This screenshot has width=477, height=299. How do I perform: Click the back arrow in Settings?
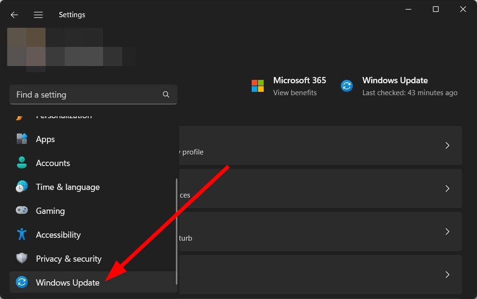coord(14,14)
